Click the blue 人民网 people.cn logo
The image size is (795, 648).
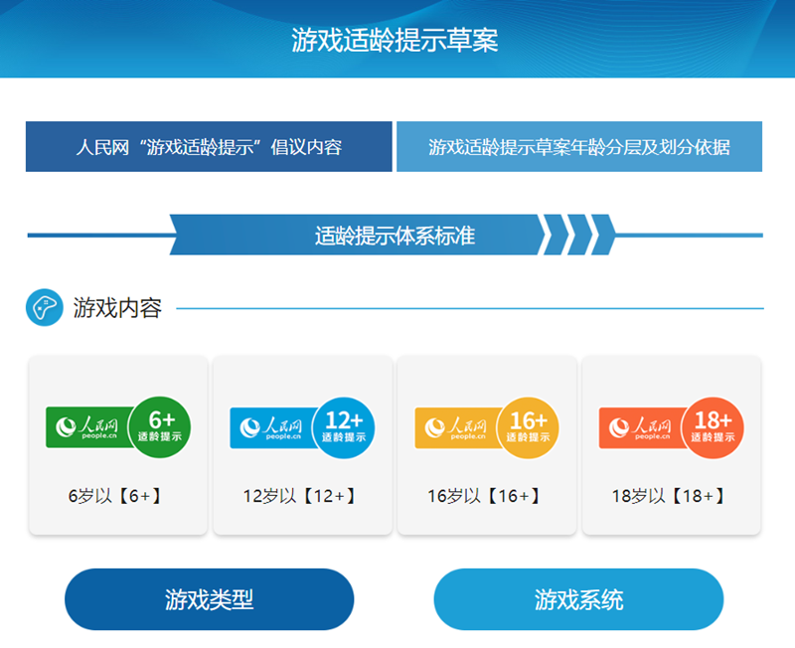click(271, 427)
